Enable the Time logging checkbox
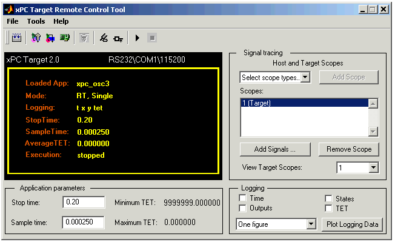Image resolution: width=395 pixels, height=242 pixels. [242, 198]
